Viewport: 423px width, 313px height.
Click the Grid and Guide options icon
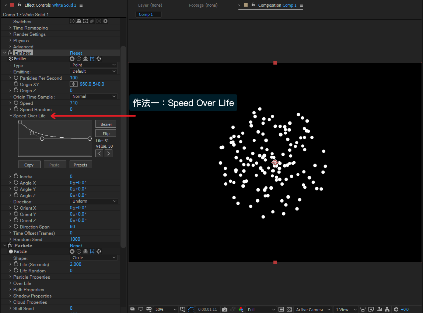click(183, 309)
